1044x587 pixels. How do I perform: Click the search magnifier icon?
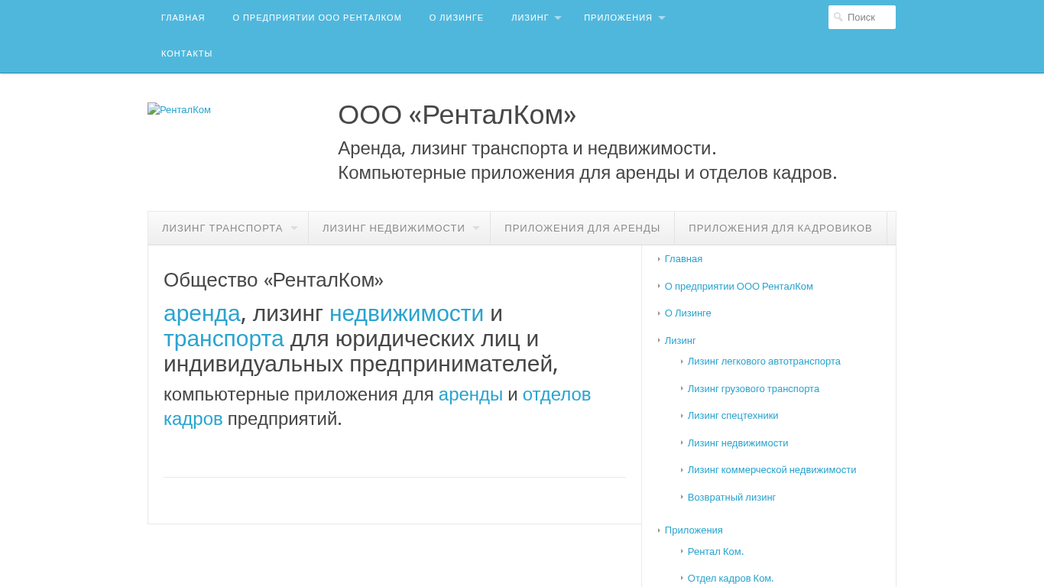838,17
